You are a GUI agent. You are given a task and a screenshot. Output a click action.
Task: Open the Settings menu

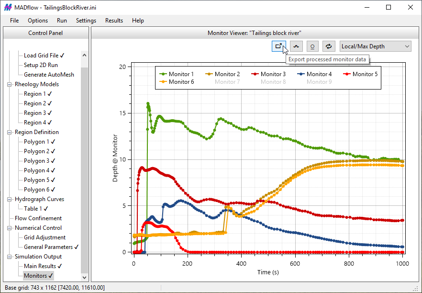click(86, 21)
